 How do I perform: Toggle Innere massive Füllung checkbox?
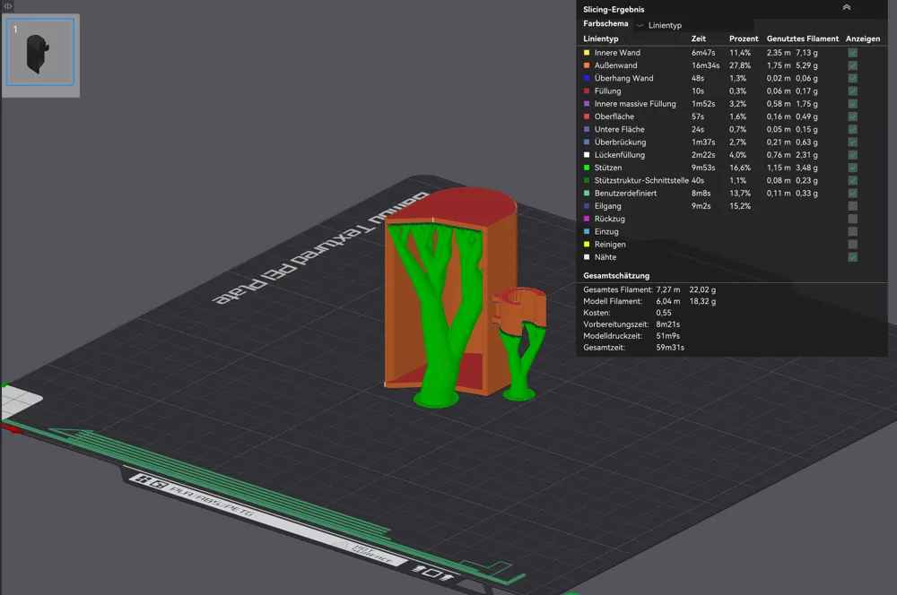pyautogui.click(x=852, y=103)
